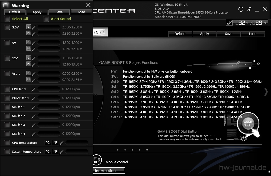Click Default in the Warning panel
The width and height of the screenshot is (271, 176).
click(x=15, y=12)
